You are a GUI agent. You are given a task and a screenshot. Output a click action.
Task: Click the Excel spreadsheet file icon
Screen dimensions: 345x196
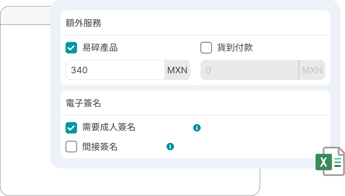pos(330,161)
